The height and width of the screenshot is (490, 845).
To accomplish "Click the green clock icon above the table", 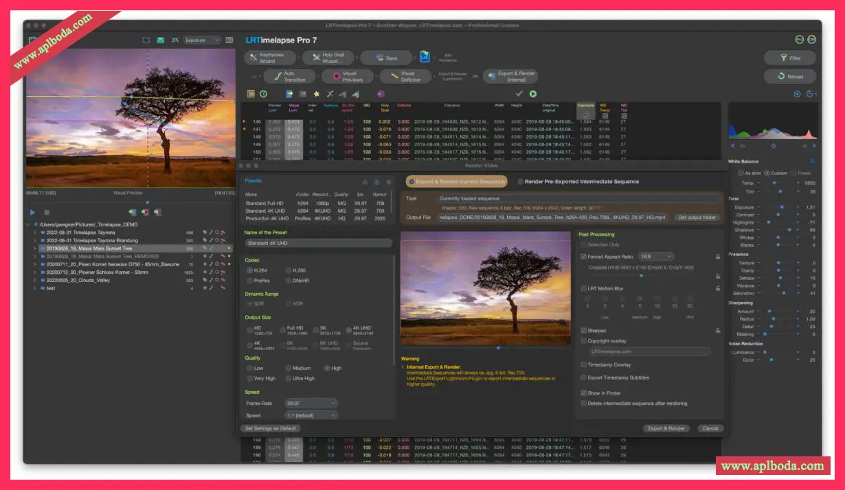I will 263,94.
